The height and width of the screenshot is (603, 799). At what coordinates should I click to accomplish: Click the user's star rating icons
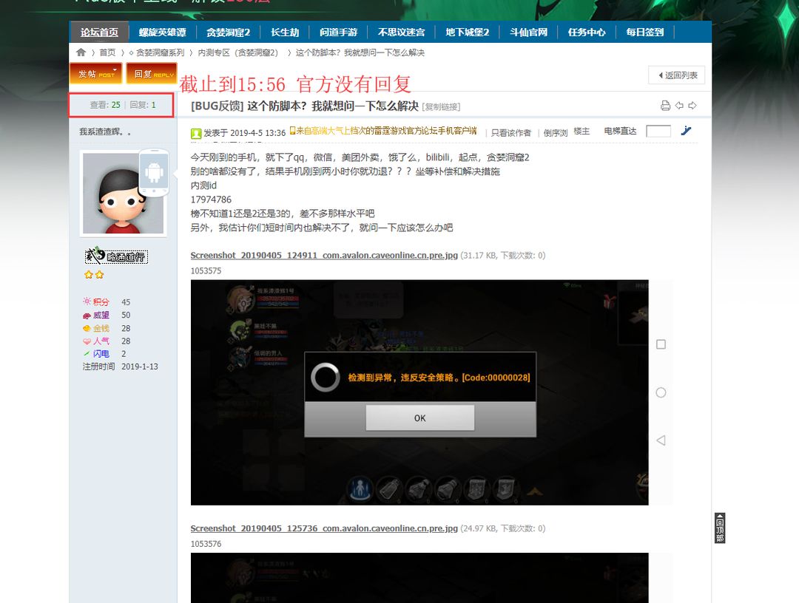(94, 275)
